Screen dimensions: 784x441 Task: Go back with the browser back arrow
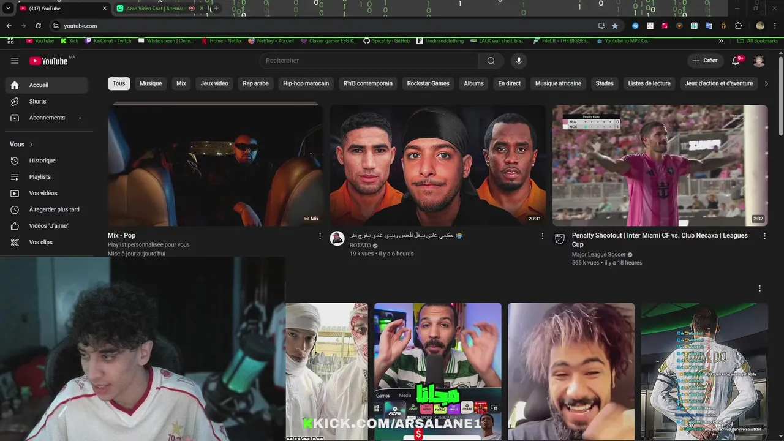tap(9, 26)
